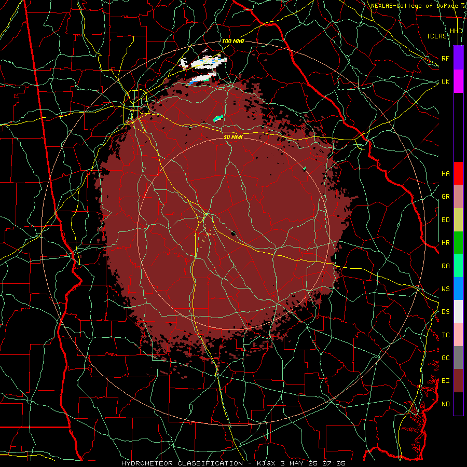
Task: Click the IC legend label
Action: click(x=445, y=335)
